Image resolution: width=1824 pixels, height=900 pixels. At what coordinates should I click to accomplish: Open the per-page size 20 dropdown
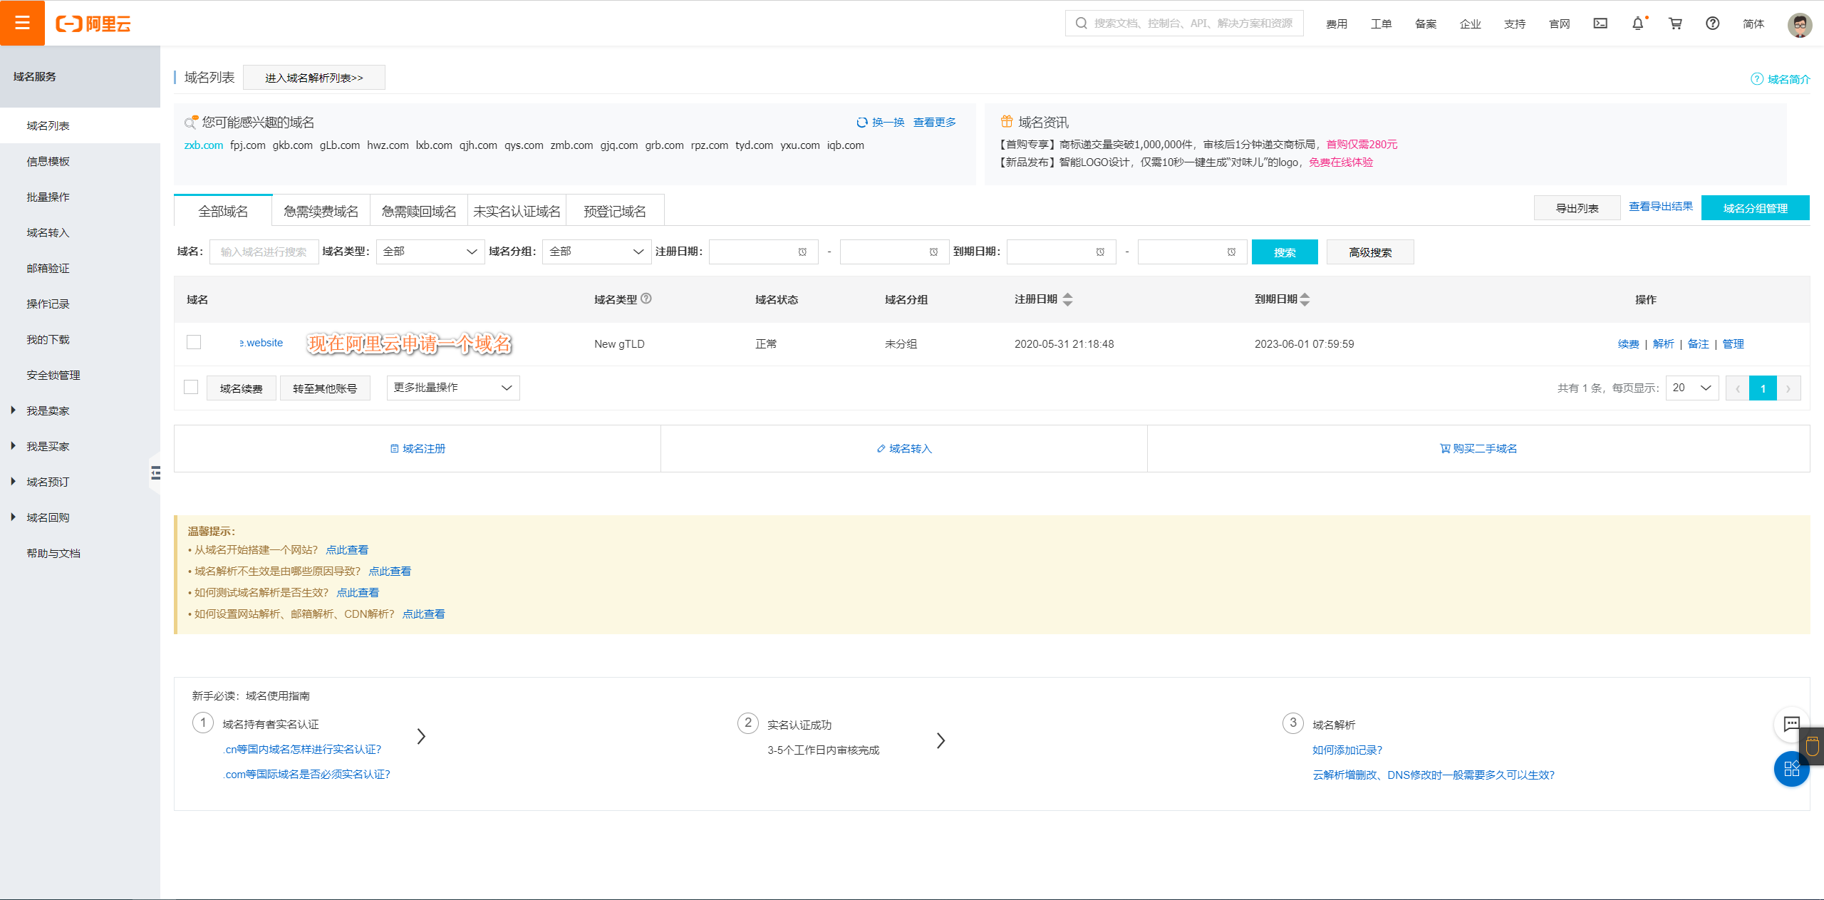(x=1692, y=388)
